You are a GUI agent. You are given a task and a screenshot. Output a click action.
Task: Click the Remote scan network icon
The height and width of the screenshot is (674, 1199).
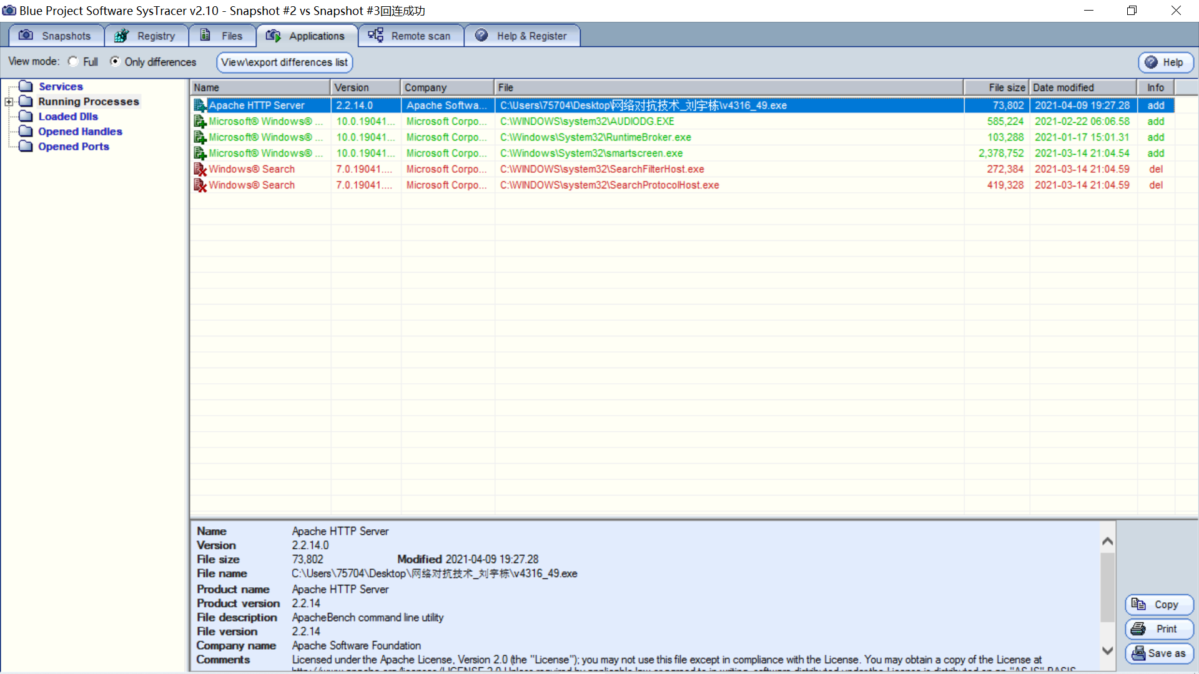[375, 36]
